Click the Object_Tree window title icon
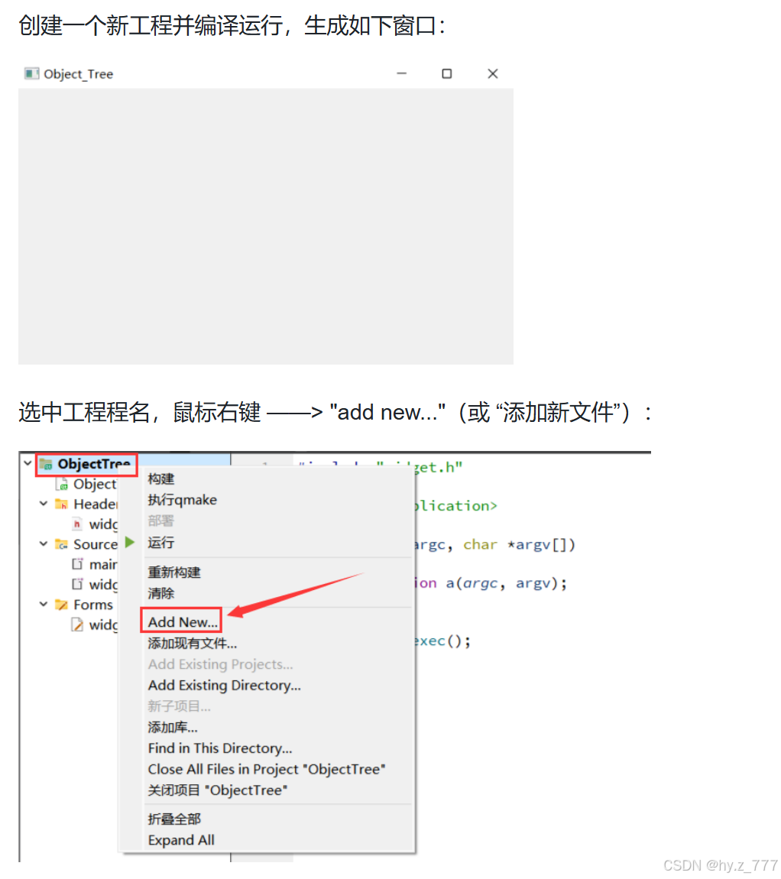The height and width of the screenshot is (879, 781). tap(31, 73)
